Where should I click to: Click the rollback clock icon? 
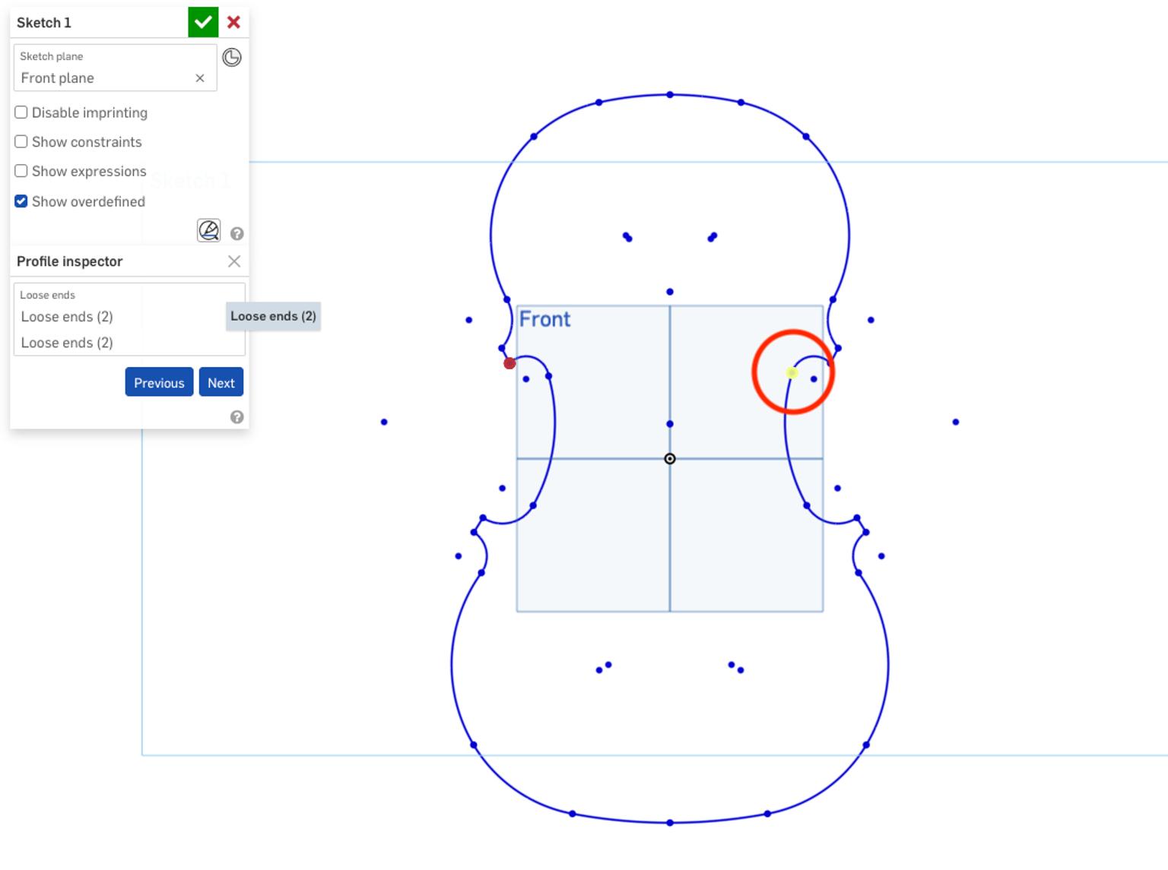232,57
